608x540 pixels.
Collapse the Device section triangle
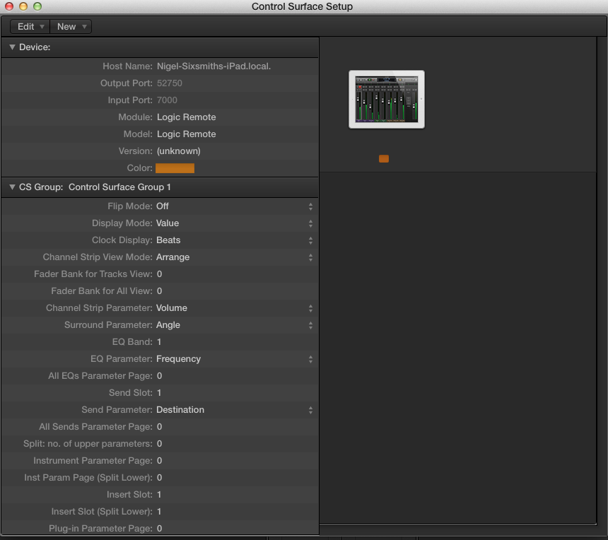13,47
